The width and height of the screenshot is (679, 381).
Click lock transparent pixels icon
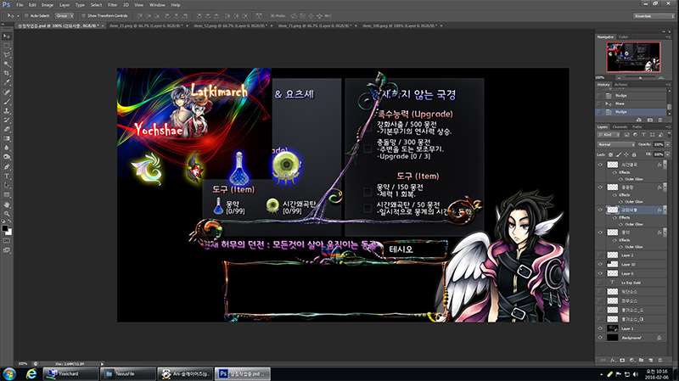(610, 154)
